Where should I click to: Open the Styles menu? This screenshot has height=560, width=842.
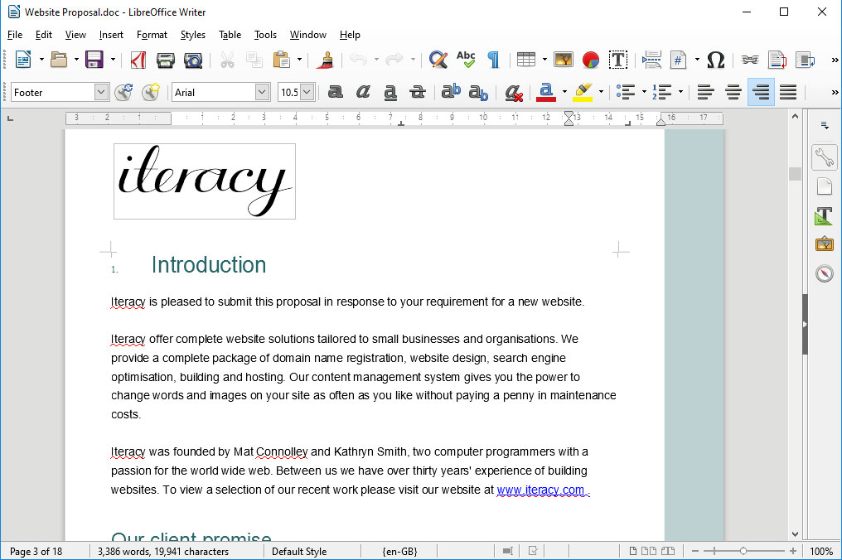[x=193, y=35]
